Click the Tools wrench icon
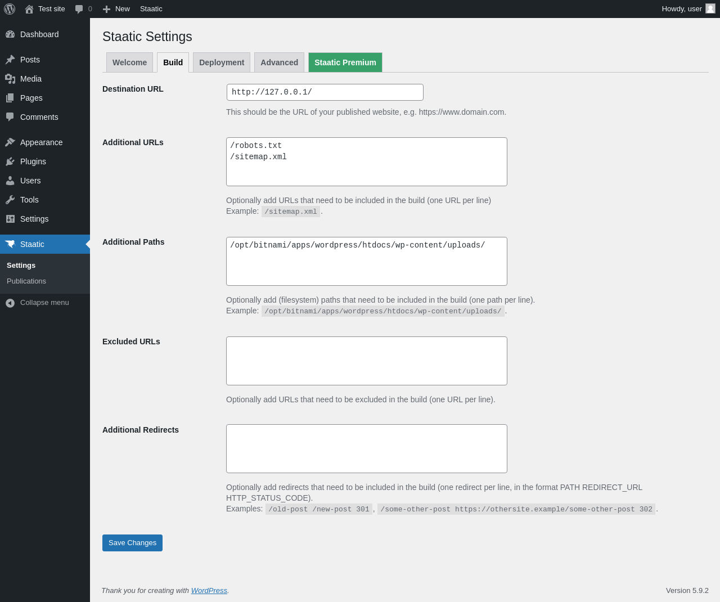Image resolution: width=720 pixels, height=602 pixels. pos(10,200)
